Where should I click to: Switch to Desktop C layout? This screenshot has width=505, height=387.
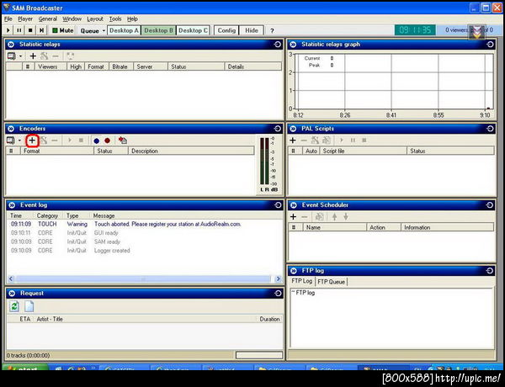(193, 30)
